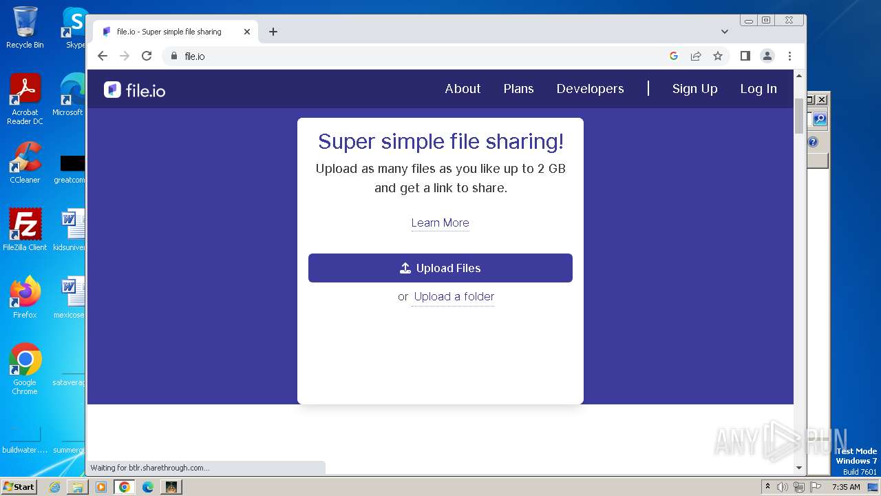Screen dimensions: 881x496
Task: Click the Upload Files button
Action: click(x=440, y=268)
